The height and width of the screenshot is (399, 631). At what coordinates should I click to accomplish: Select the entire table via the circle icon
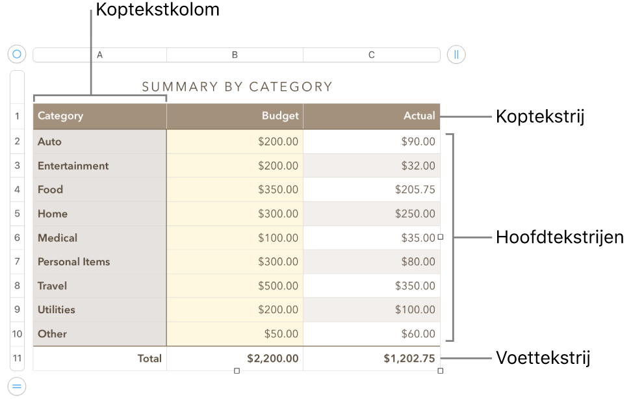[x=16, y=54]
